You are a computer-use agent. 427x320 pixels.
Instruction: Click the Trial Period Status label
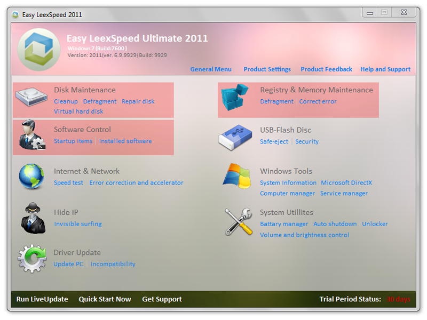pyautogui.click(x=350, y=299)
